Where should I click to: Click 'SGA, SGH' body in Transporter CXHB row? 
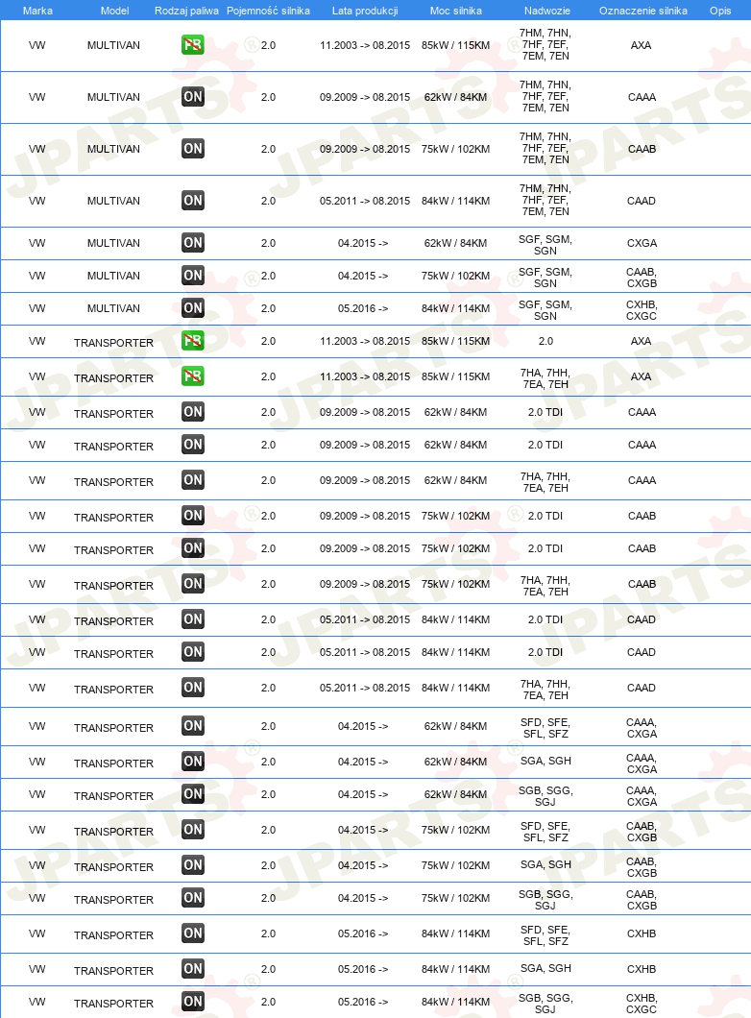545,968
